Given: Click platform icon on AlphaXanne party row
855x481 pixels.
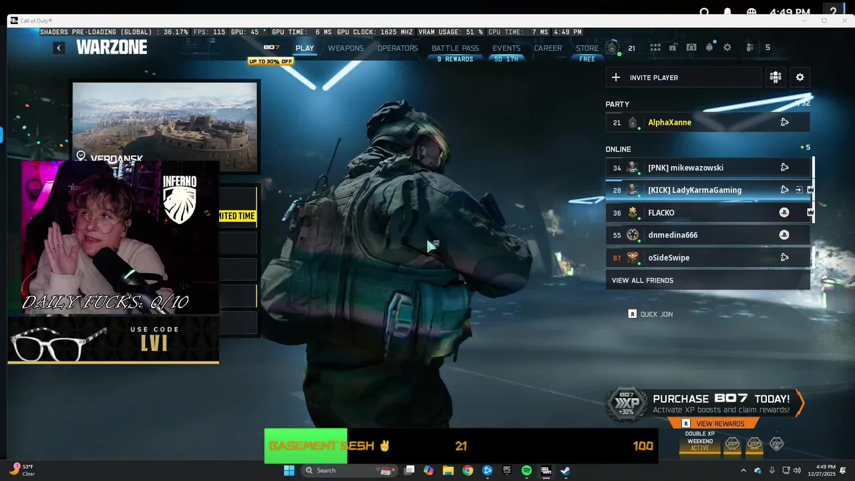Looking at the screenshot, I should tap(785, 122).
